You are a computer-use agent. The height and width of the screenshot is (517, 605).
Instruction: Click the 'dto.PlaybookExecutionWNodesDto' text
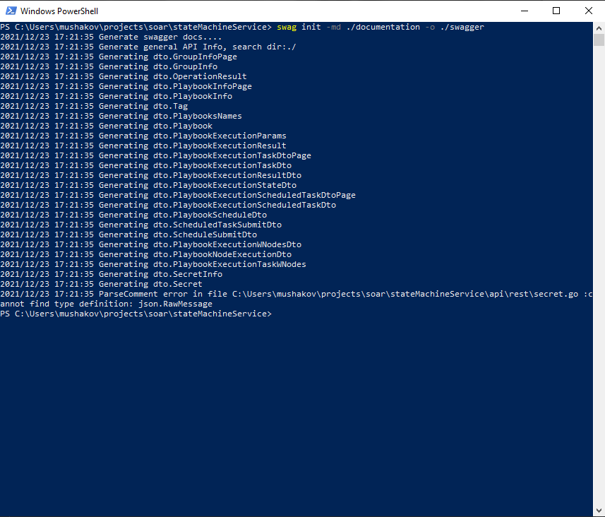pyautogui.click(x=227, y=245)
